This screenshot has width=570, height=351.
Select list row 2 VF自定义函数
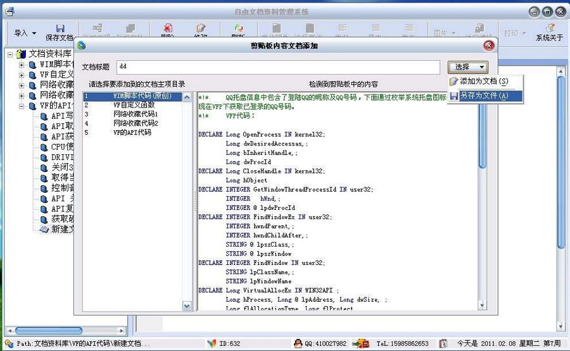pyautogui.click(x=132, y=105)
